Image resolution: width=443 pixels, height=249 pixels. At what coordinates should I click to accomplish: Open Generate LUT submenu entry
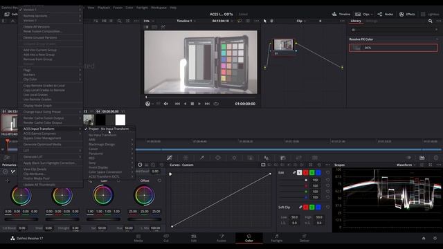51,157
